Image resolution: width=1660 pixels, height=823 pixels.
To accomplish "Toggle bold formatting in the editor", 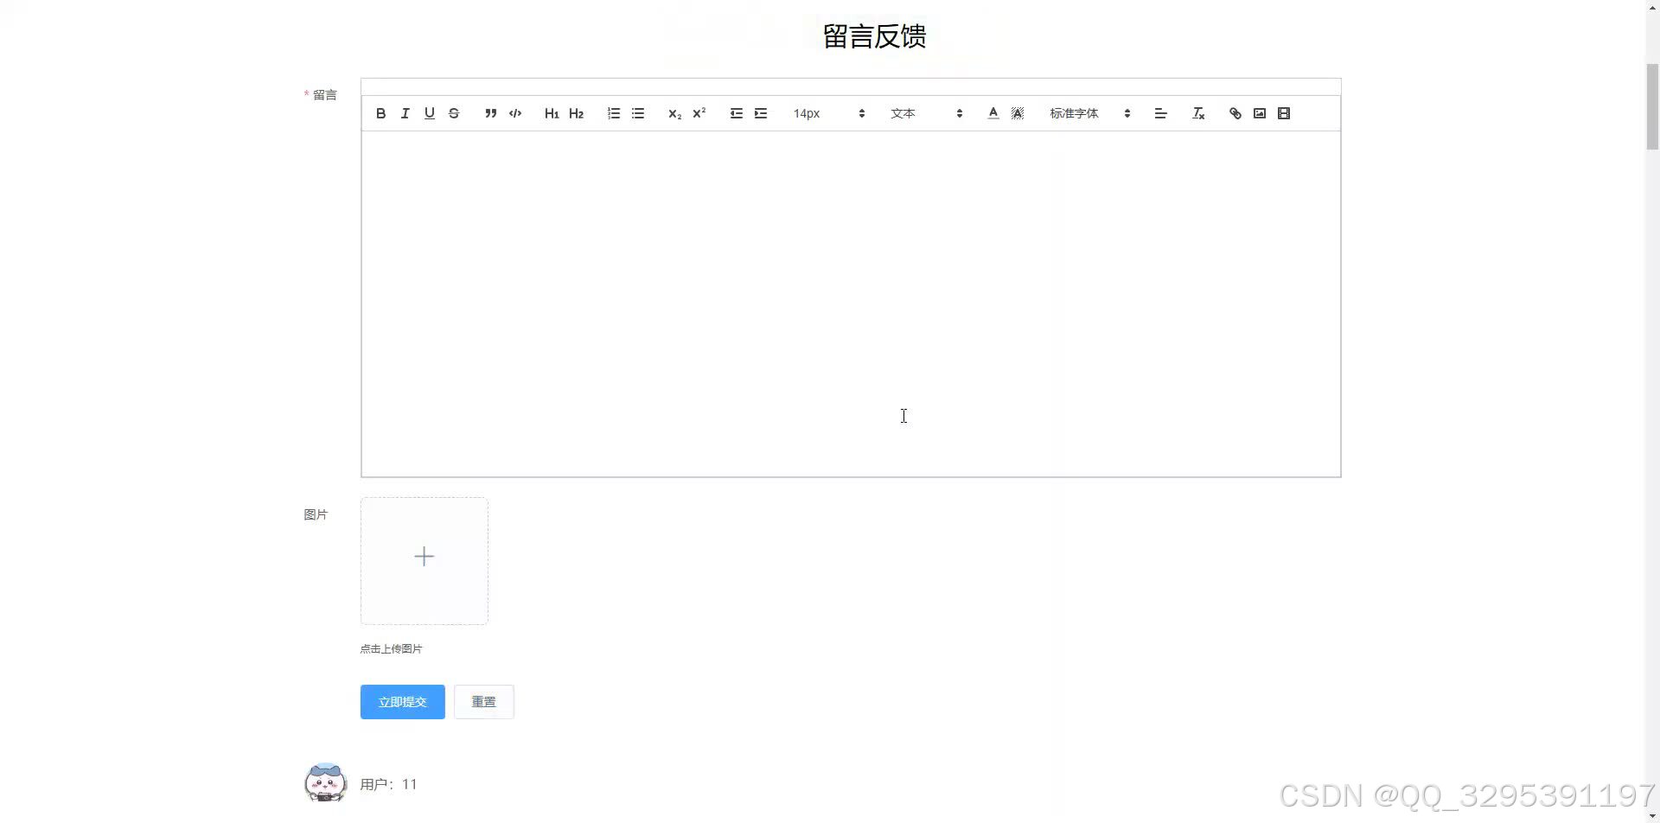I will [x=380, y=113].
